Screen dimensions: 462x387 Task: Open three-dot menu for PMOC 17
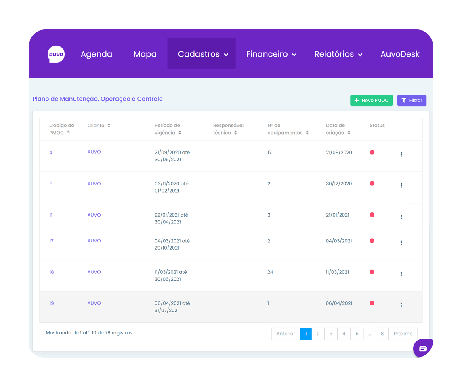coord(401,243)
